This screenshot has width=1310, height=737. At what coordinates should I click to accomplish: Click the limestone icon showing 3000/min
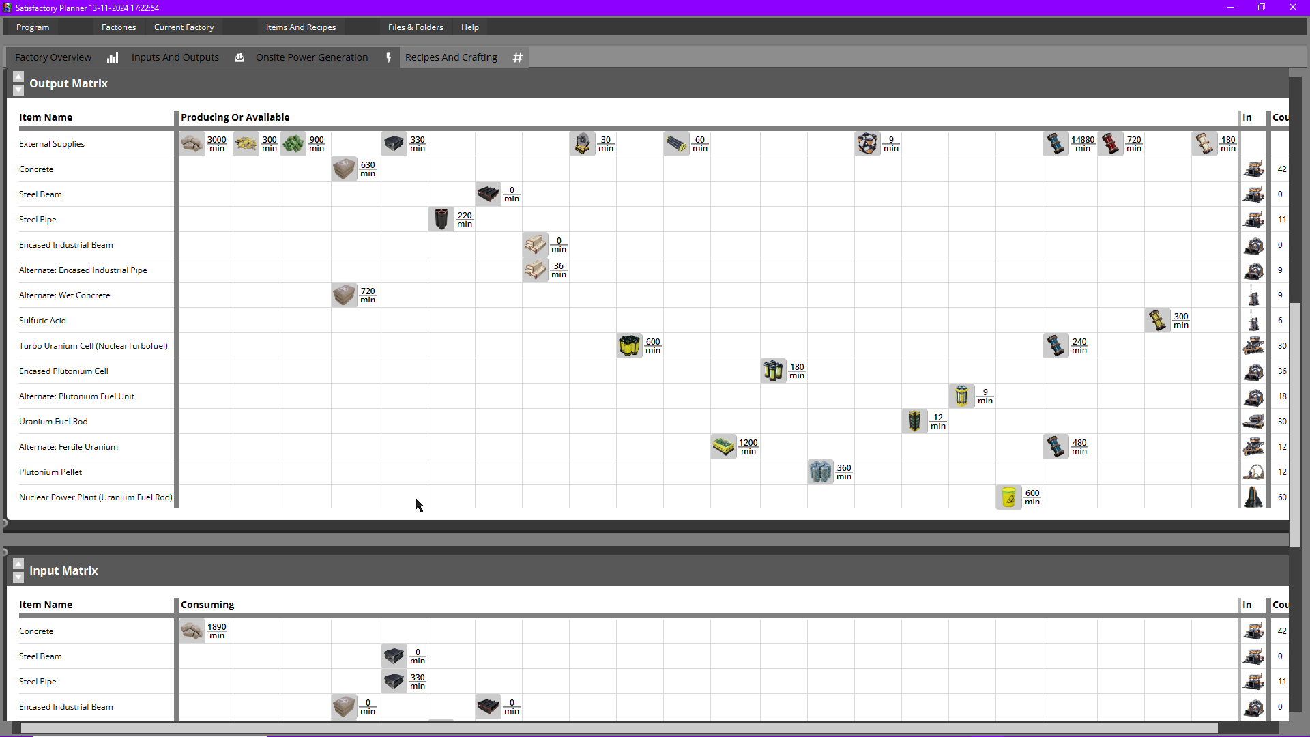point(192,143)
